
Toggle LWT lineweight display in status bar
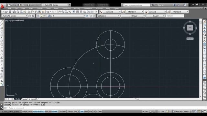point(86,111)
